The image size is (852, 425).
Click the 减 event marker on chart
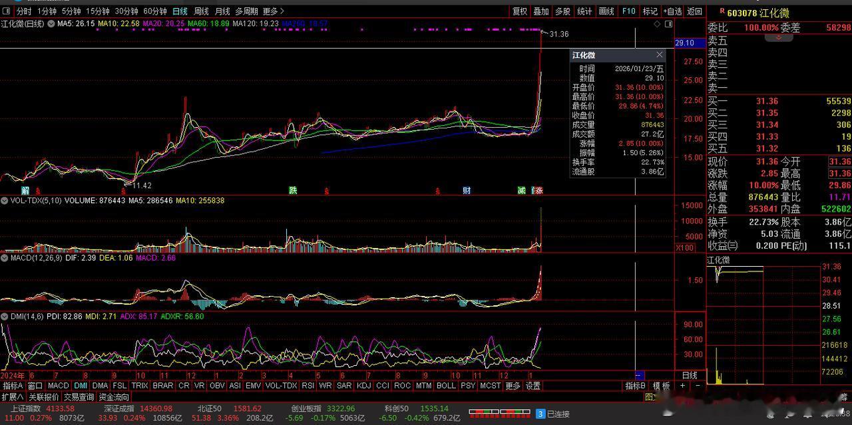pyautogui.click(x=521, y=191)
